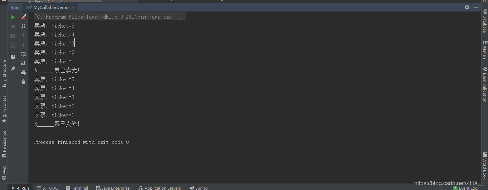Open the 6: TODO bottom tab
The width and height of the screenshot is (488, 190).
pyautogui.click(x=48, y=188)
